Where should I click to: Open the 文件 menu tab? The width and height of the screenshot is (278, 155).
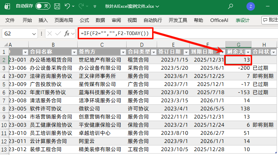point(10,20)
